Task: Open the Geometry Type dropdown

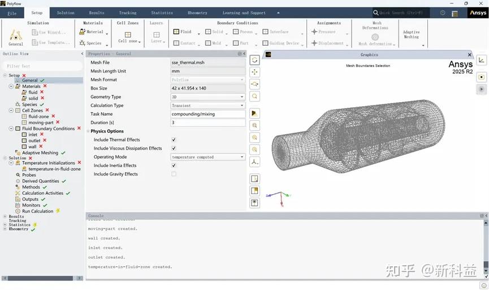Action: pos(207,97)
